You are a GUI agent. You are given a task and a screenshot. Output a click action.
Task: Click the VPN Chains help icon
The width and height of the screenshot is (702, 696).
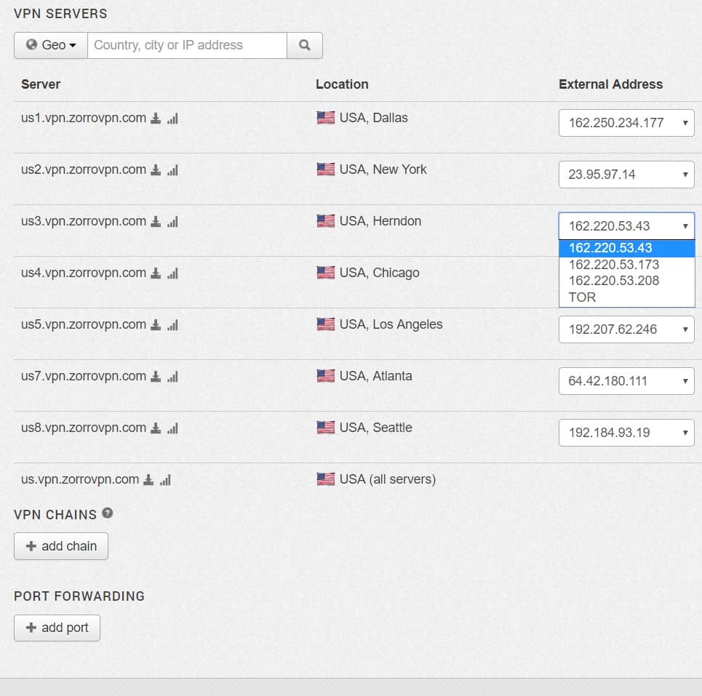pyautogui.click(x=108, y=513)
